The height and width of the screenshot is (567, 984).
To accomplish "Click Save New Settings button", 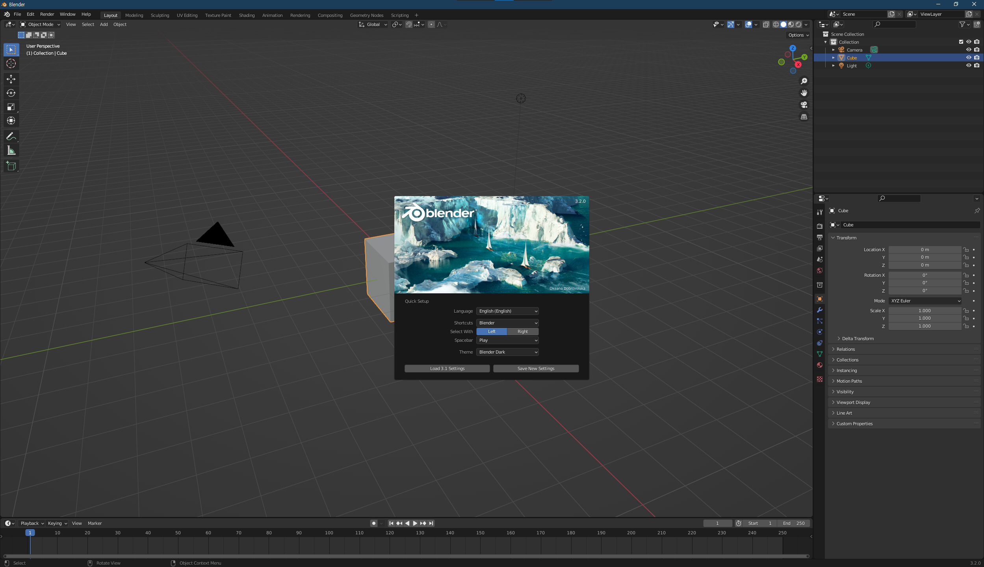I will pos(536,369).
